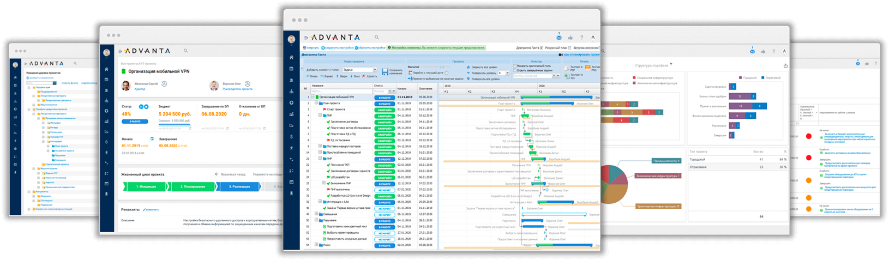
Task: Click the mail notifications icon in the Gantt window
Action: 558,38
